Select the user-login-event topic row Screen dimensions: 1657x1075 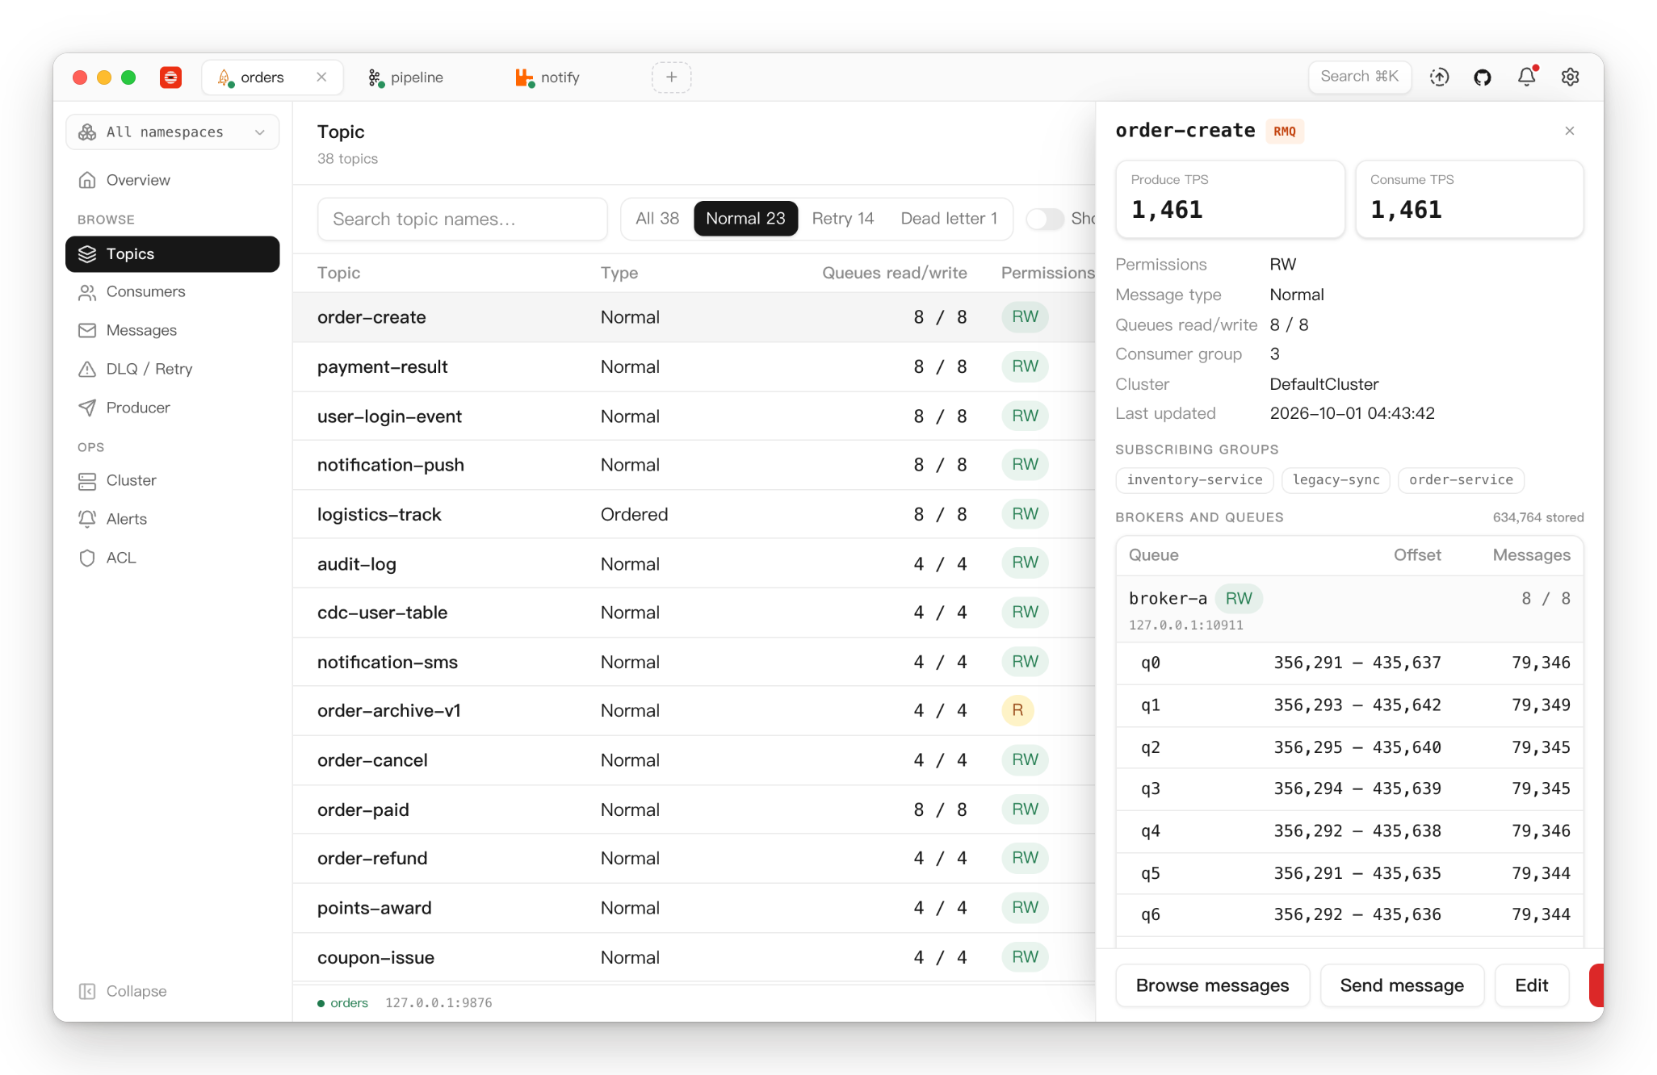pos(694,416)
